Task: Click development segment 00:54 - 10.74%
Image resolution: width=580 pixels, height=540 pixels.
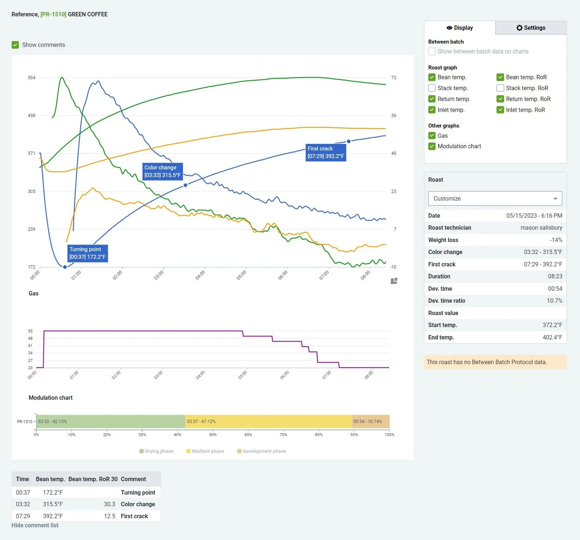Action: click(371, 422)
